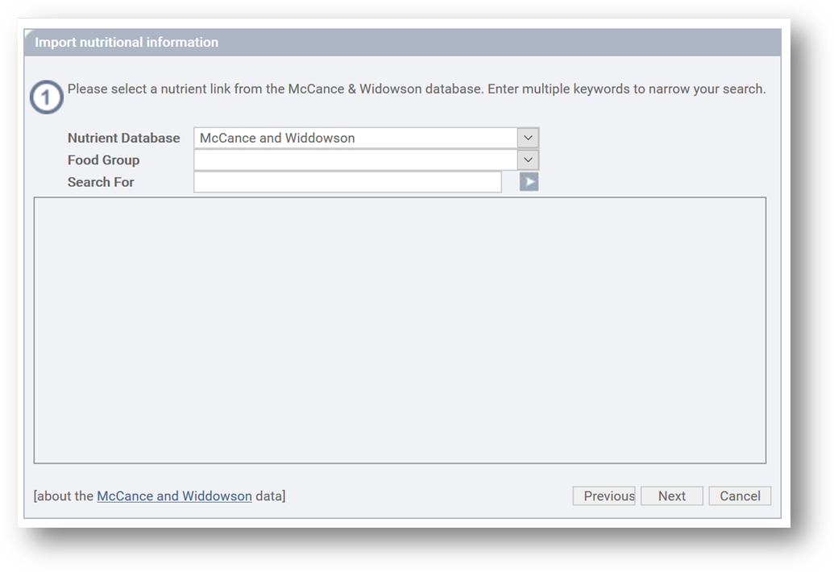Click the Food Group label
The image size is (834, 572).
(103, 160)
